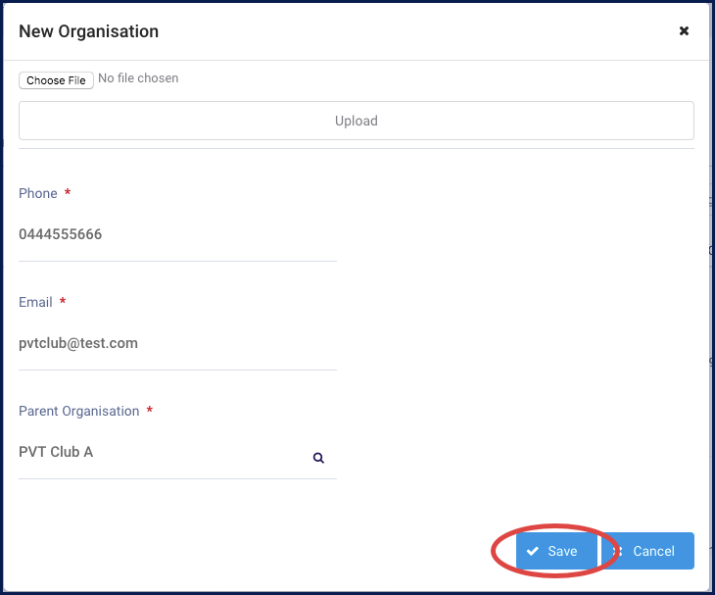
Task: Click the Parent Organisation search magnifier icon
Action: (x=318, y=458)
